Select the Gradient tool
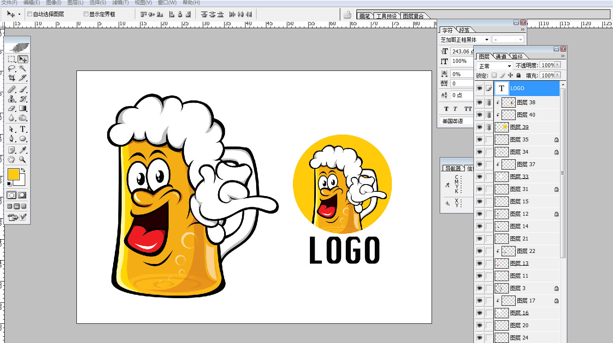 (23, 108)
